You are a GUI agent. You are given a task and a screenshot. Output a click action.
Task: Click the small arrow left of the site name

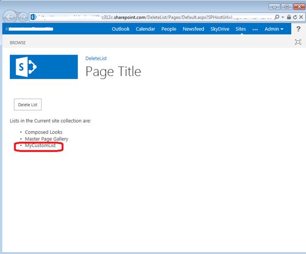click(x=6, y=29)
